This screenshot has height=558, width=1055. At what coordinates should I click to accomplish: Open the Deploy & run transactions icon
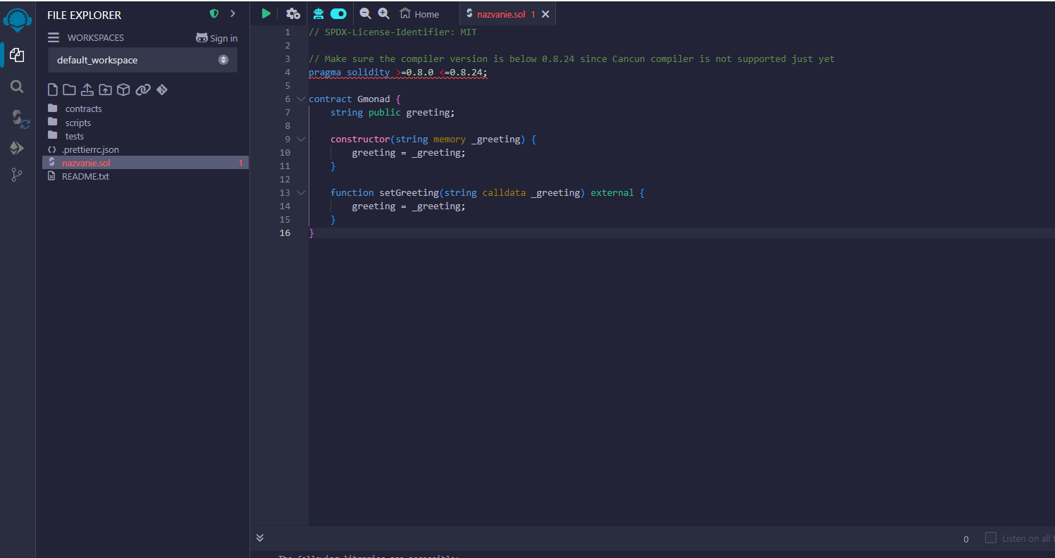pyautogui.click(x=17, y=147)
